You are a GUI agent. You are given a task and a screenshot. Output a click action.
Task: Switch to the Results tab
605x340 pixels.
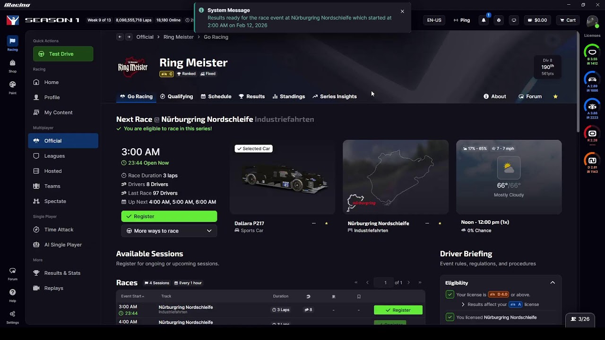pos(251,96)
